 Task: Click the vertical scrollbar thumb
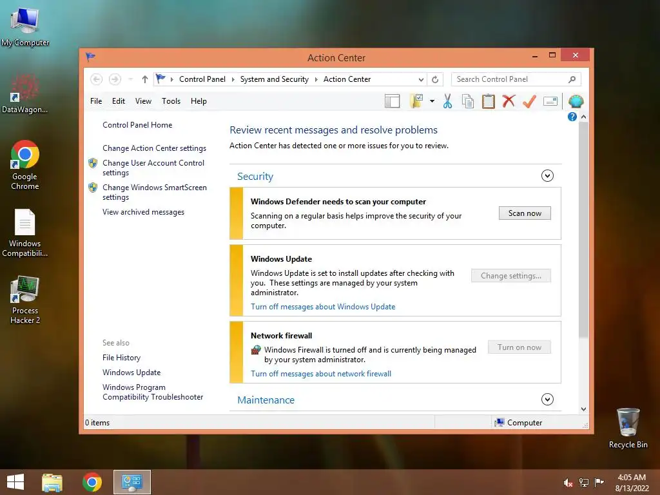point(583,229)
